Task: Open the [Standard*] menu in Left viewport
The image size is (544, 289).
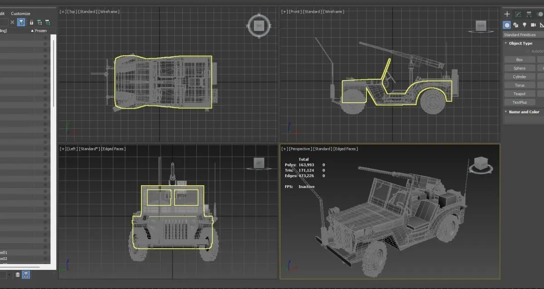Action: 88,149
